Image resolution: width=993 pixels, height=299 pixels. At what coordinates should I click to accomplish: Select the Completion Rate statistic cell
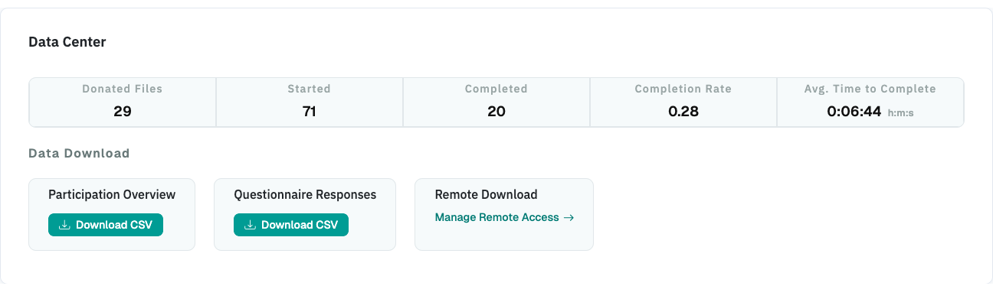(683, 102)
